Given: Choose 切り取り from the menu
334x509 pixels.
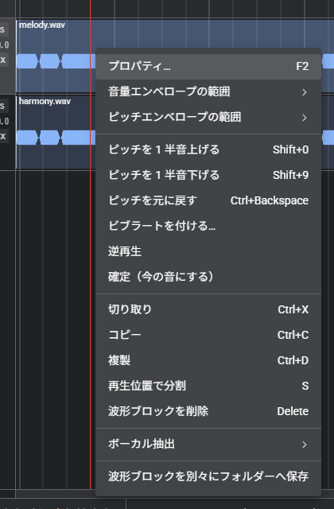Looking at the screenshot, I should point(208,309).
